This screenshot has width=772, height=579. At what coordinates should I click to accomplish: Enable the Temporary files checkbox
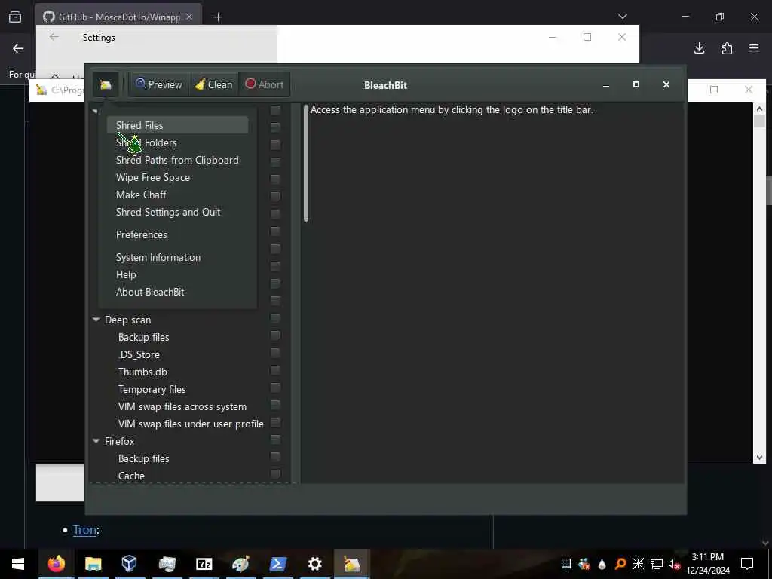click(276, 388)
